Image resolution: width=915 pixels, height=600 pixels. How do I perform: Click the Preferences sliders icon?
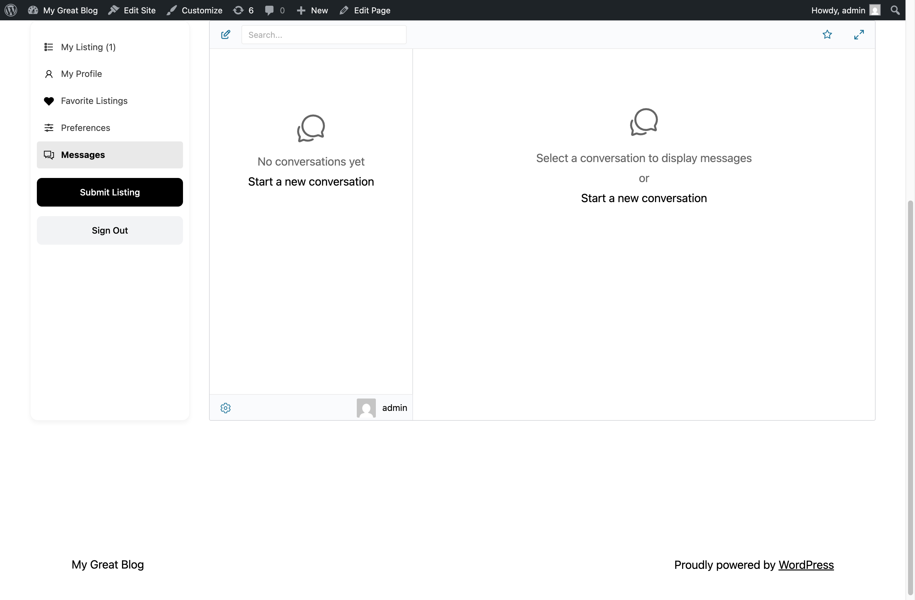(48, 128)
